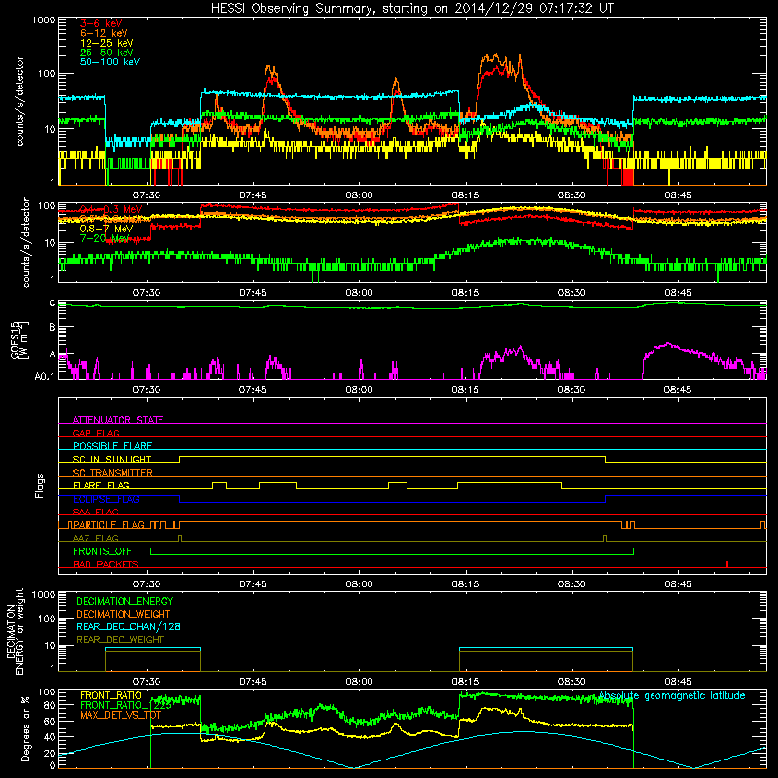The width and height of the screenshot is (778, 778).
Task: Select the SAA_FLAG label
Action: [95, 512]
